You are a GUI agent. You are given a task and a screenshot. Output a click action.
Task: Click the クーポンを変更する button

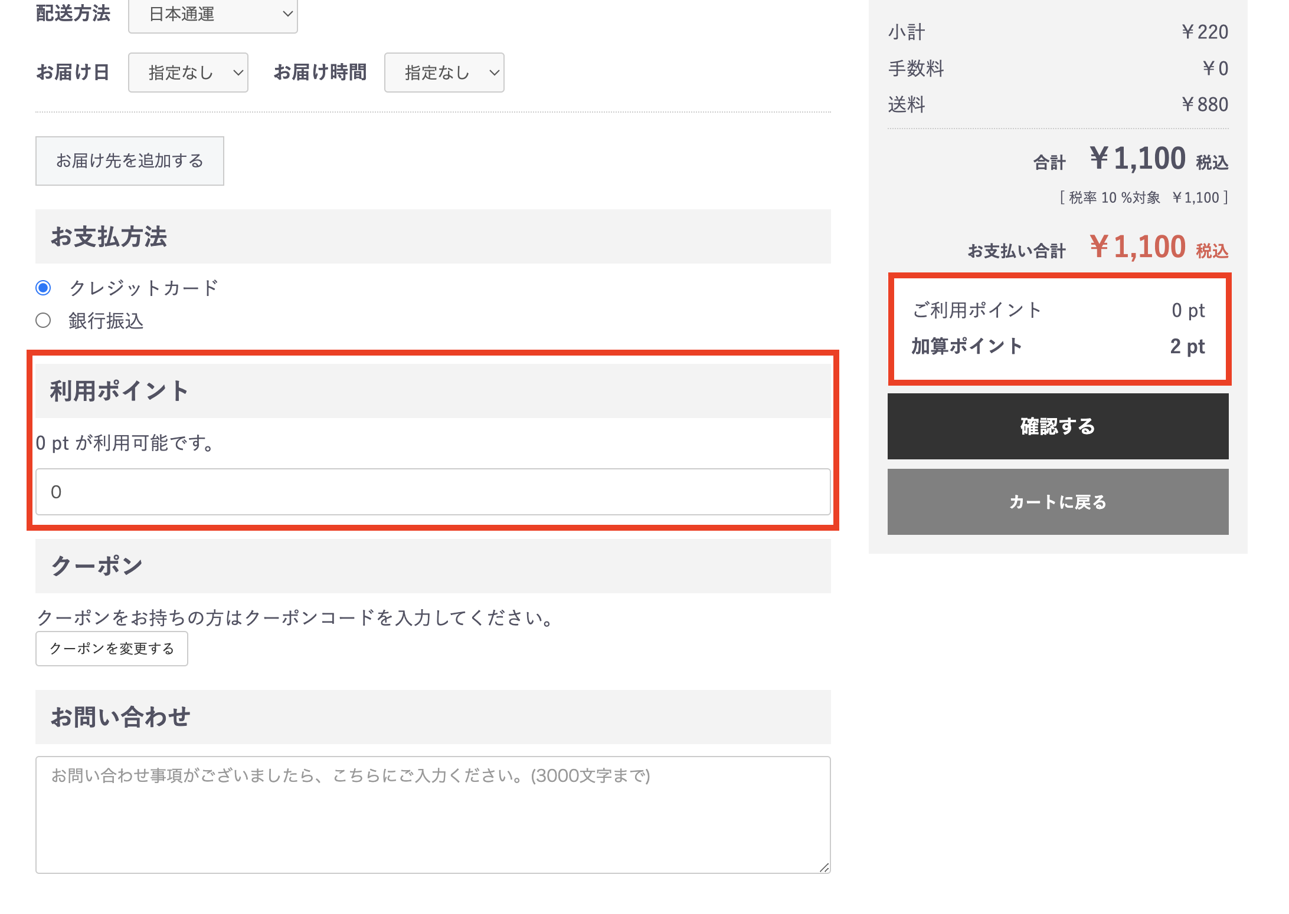112,649
